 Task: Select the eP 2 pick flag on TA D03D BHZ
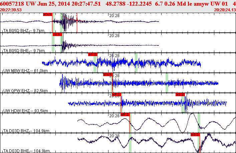[125, 115]
